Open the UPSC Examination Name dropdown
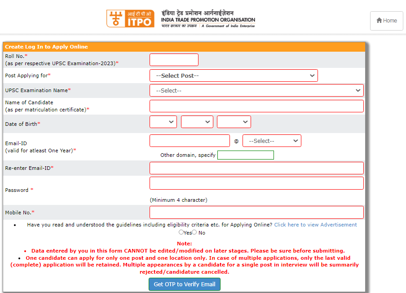Image resolution: width=406 pixels, height=293 pixels. point(256,90)
